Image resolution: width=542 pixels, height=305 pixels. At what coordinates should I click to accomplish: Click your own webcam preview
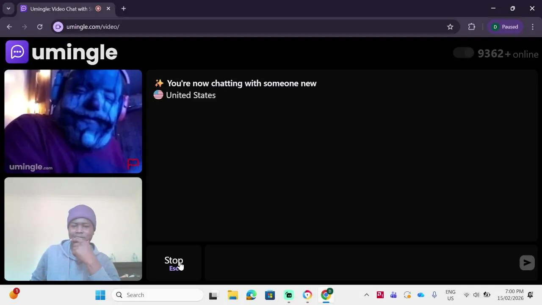(73, 229)
